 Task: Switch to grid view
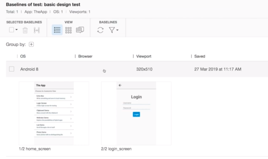coord(68,30)
